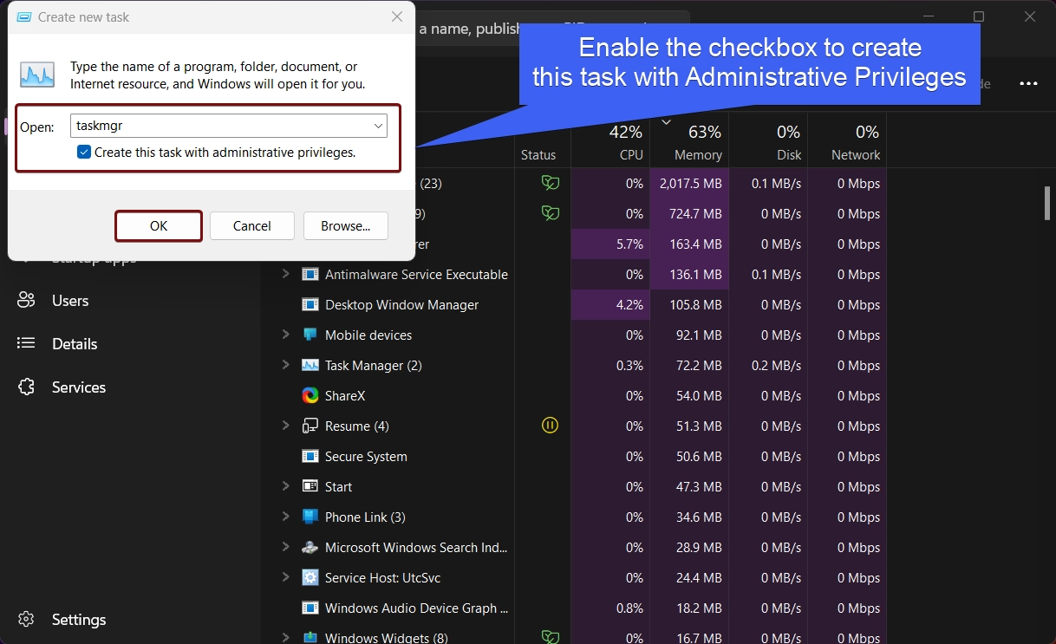Viewport: 1056px width, 644px height.
Task: Expand the Service Host: UtcSvc row
Action: coord(285,577)
